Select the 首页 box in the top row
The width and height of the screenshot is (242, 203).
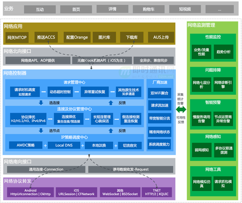(x=76, y=9)
